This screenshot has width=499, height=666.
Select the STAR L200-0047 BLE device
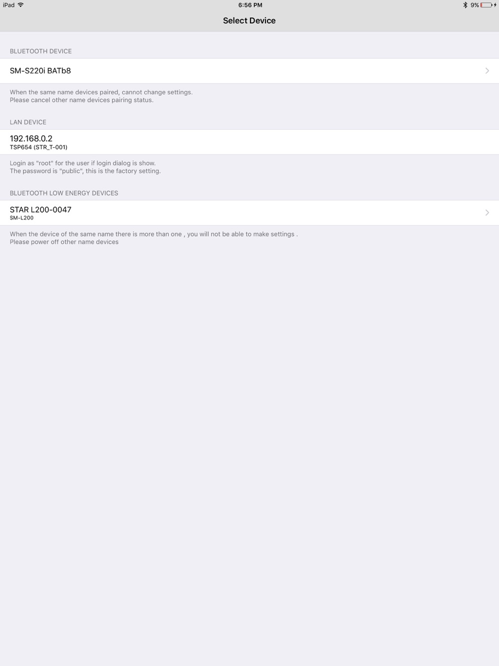(249, 213)
